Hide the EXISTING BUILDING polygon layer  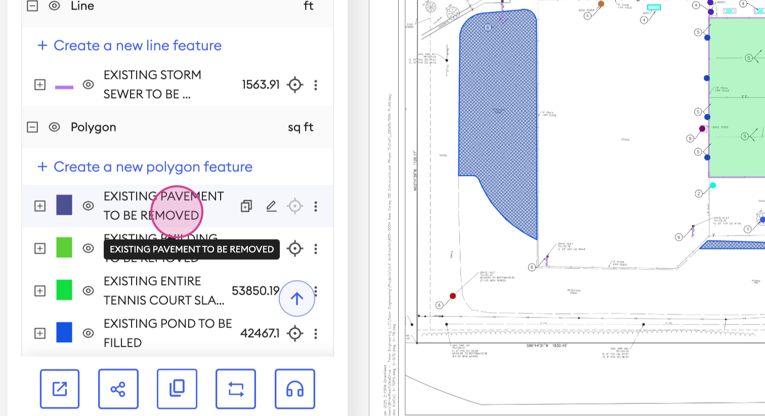tap(88, 248)
